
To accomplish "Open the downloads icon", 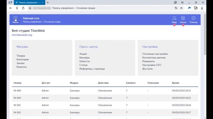I will pos(202,8).
